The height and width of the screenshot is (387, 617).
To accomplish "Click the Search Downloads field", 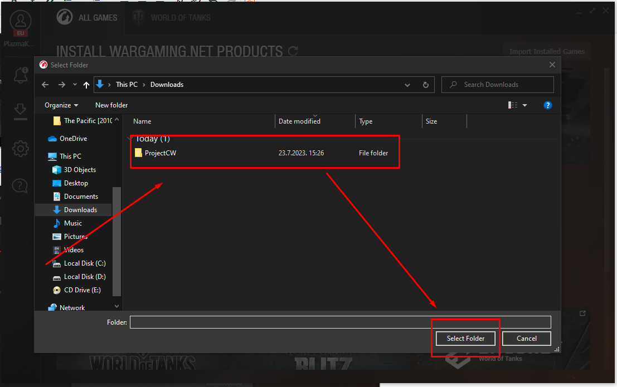I will click(x=497, y=85).
